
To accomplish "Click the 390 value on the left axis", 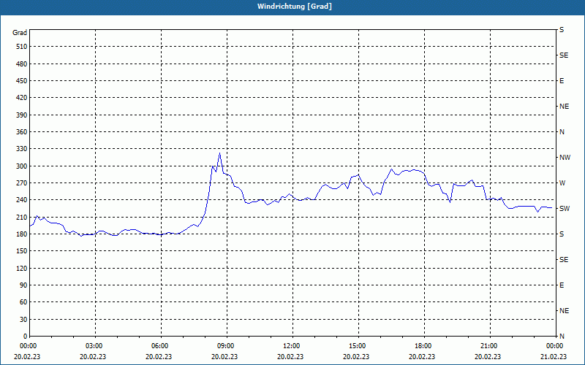I will [x=21, y=115].
